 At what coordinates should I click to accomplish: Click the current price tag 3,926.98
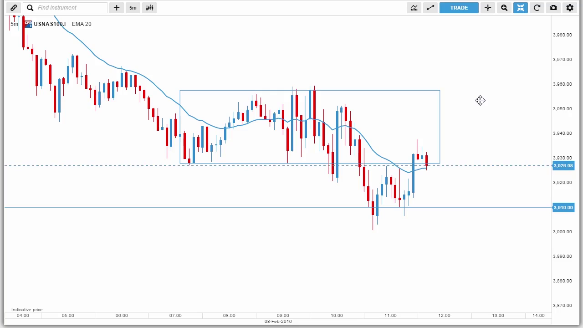563,166
